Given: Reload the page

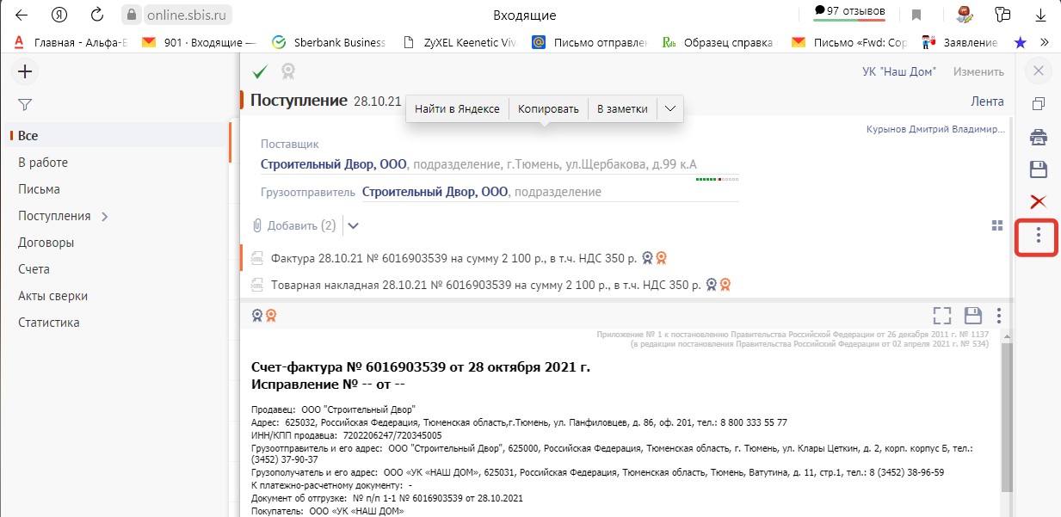Looking at the screenshot, I should coord(97,15).
